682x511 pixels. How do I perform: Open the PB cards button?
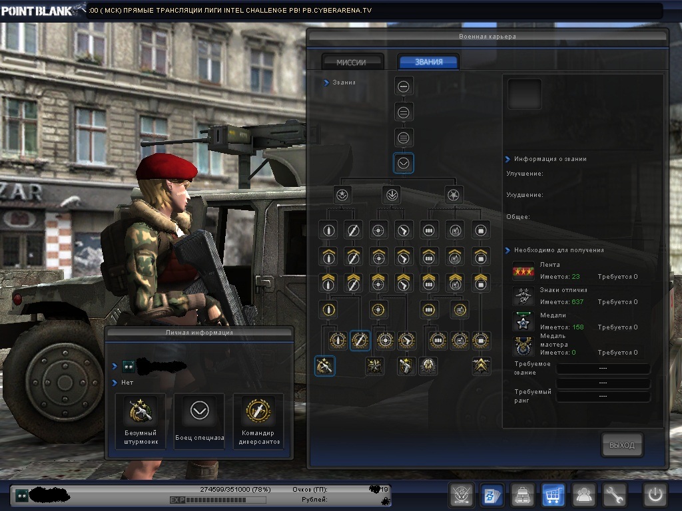point(492,495)
